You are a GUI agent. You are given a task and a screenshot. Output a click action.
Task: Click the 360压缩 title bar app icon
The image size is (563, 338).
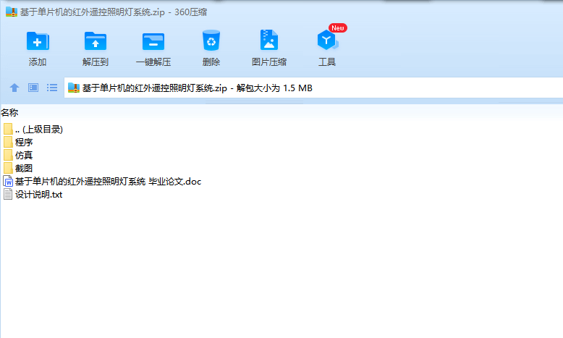coord(11,12)
